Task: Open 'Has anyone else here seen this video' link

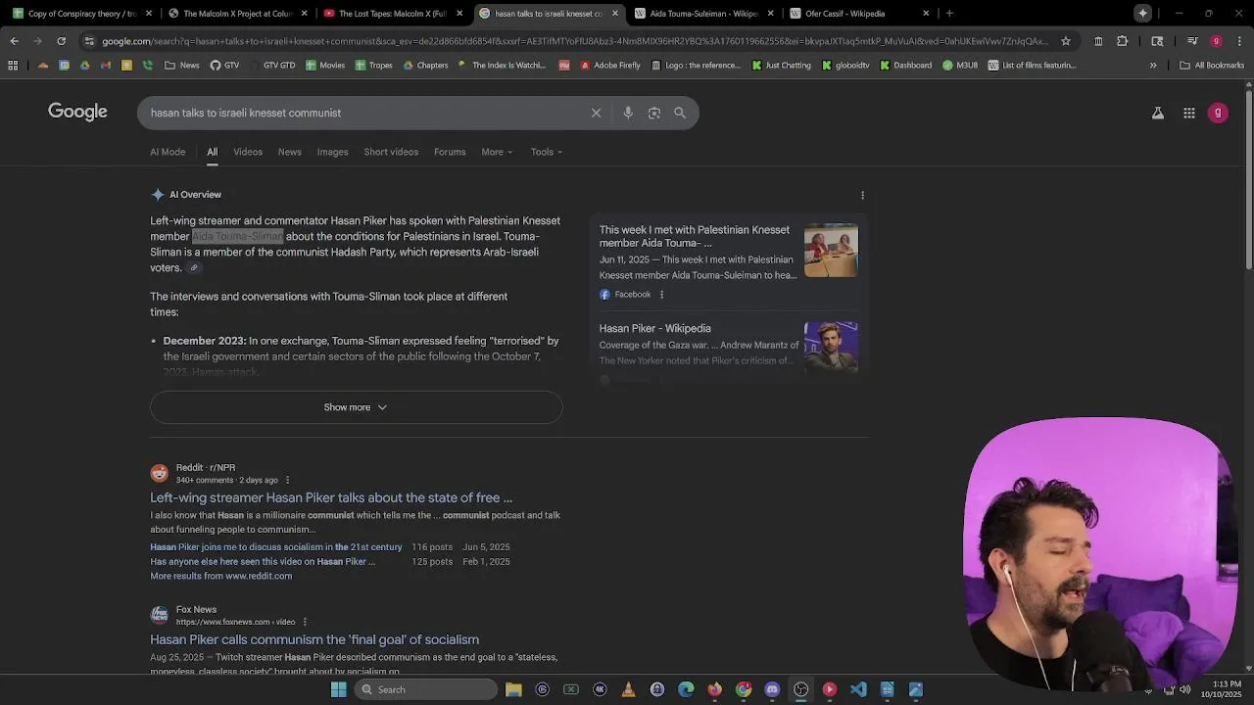Action: 263,562
